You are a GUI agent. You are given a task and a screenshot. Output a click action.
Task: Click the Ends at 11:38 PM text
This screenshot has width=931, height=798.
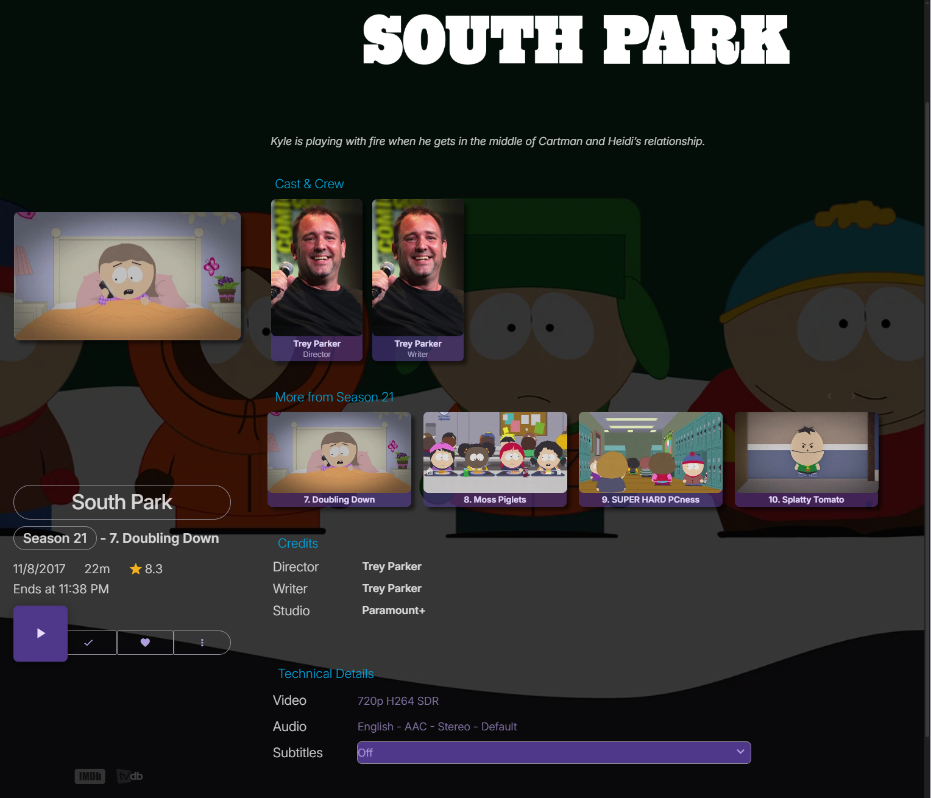coord(61,589)
